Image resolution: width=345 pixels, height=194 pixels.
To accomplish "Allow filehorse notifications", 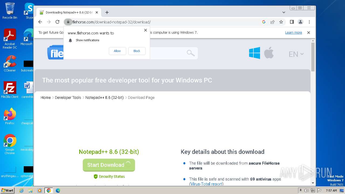I will (x=117, y=51).
